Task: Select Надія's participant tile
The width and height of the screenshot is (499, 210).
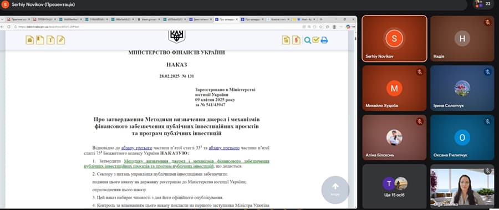Action: pos(462,38)
